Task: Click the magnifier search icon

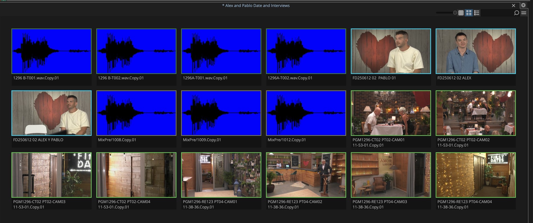Action: click(x=516, y=13)
